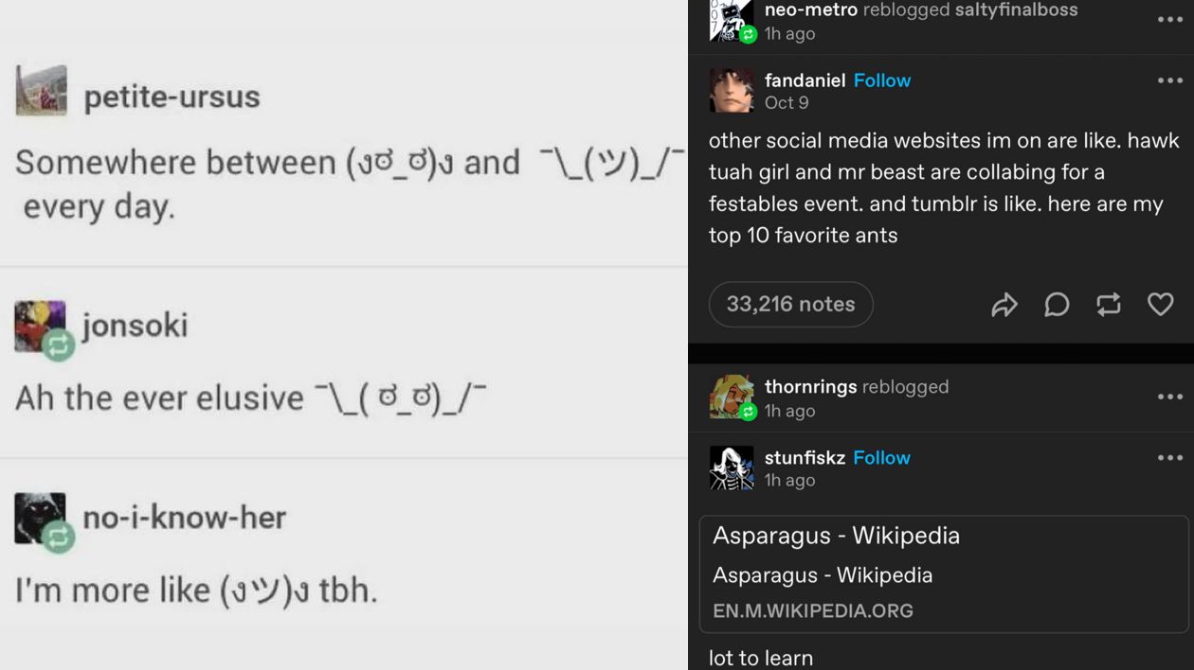Open three-dot menu on stunfiskz post
The height and width of the screenshot is (670, 1194).
tap(1170, 458)
